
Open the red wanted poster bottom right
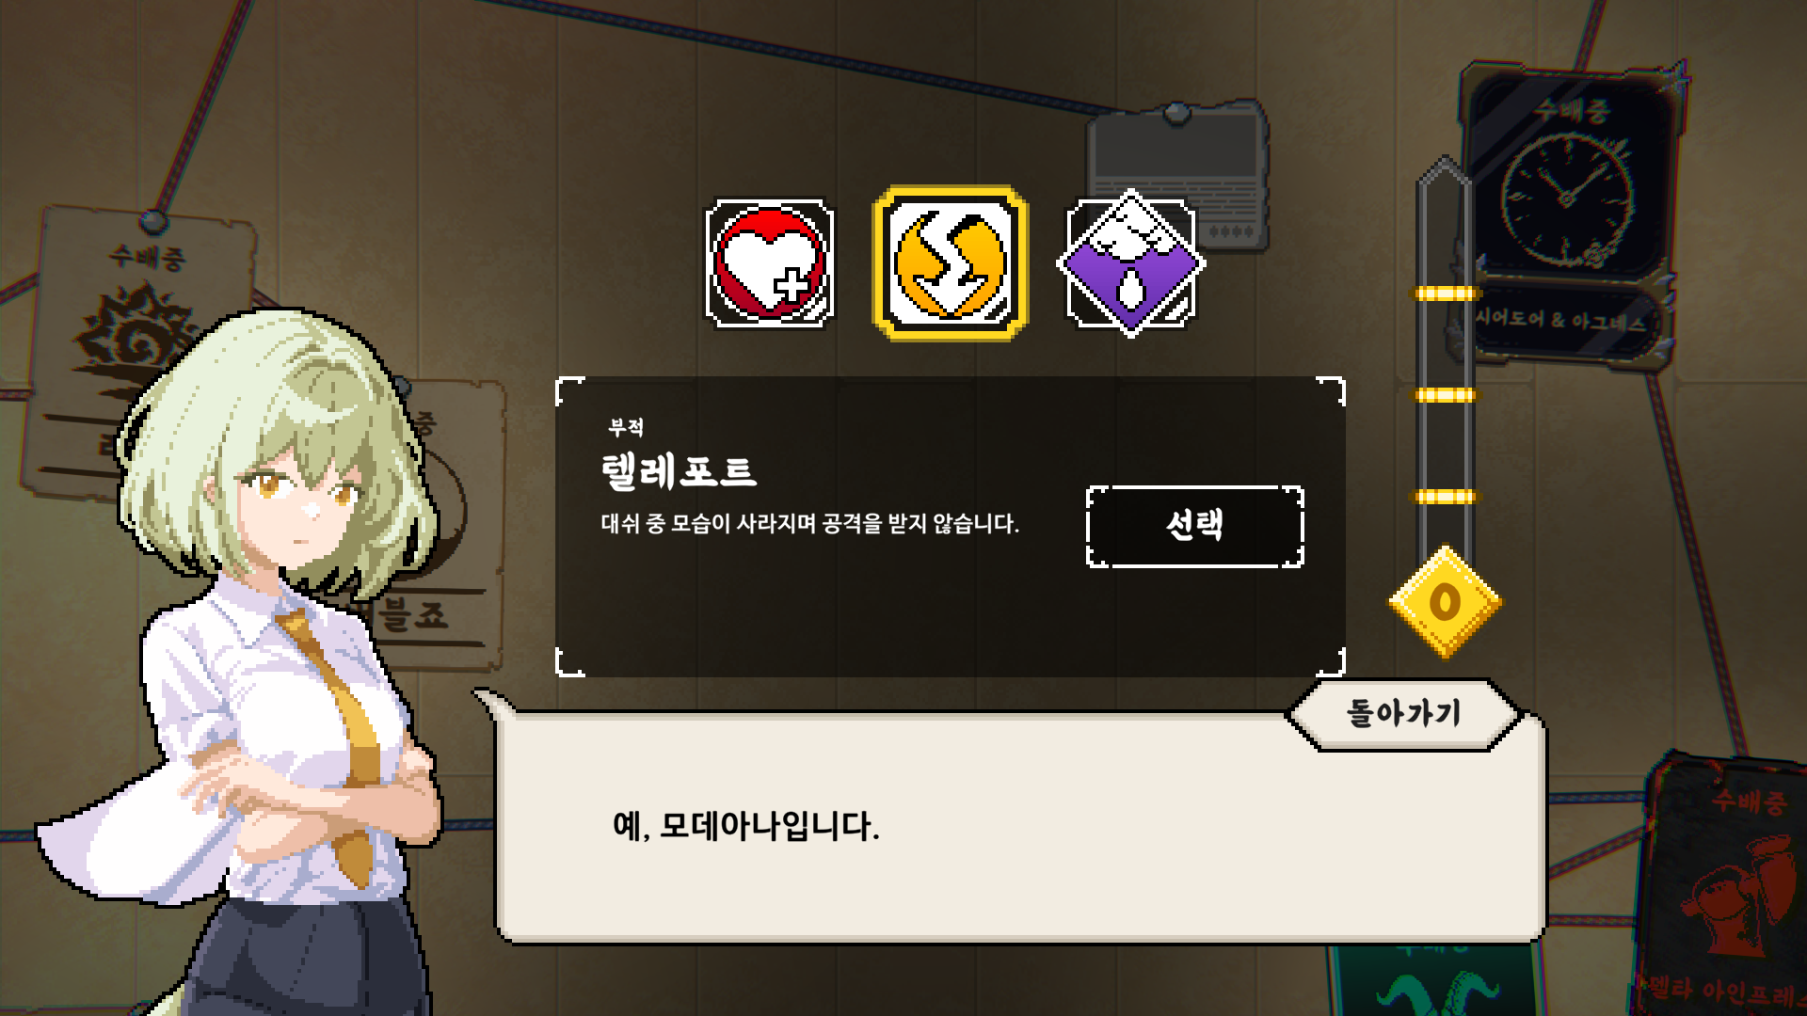[x=1727, y=884]
